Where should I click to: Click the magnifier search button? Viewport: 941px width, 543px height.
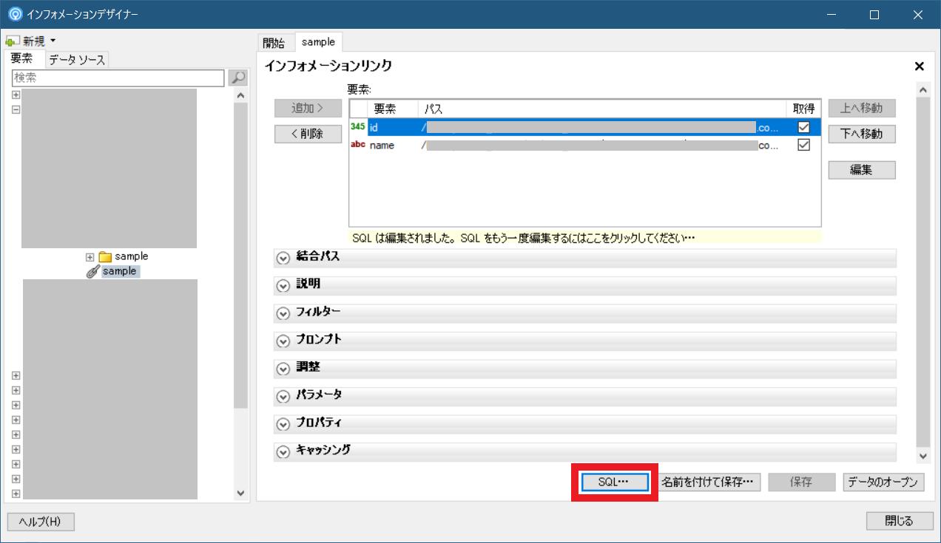237,78
